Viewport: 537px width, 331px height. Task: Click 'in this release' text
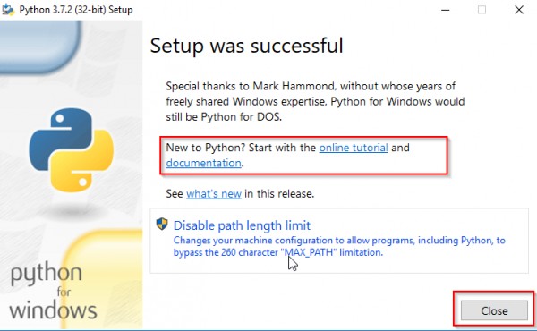279,194
